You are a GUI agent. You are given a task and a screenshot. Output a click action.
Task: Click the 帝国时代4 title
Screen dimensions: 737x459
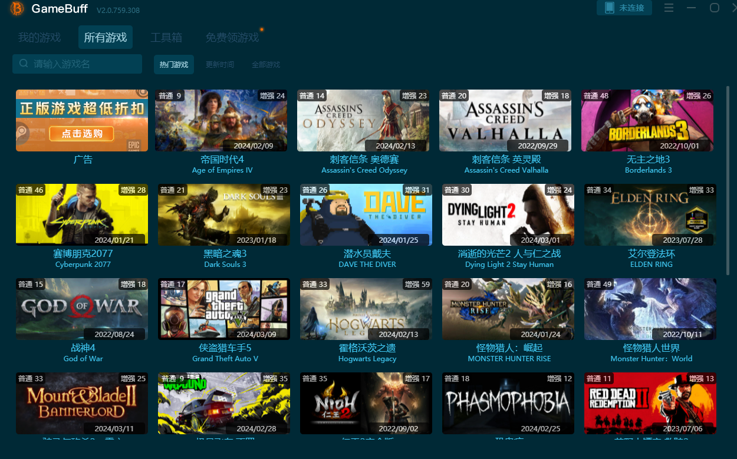click(222, 160)
